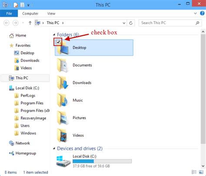206x176 pixels.
Task: Click the Local Disk (C:) drive icon
Action: tap(63, 161)
